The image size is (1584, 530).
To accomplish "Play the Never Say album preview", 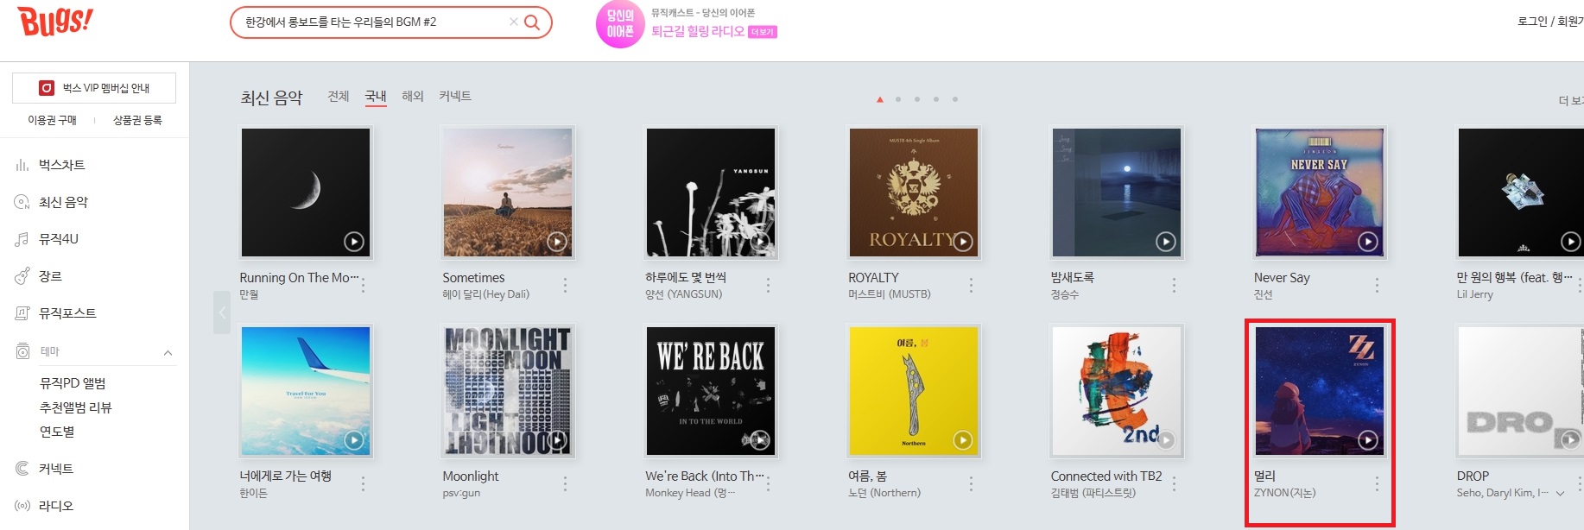I will pos(1368,242).
